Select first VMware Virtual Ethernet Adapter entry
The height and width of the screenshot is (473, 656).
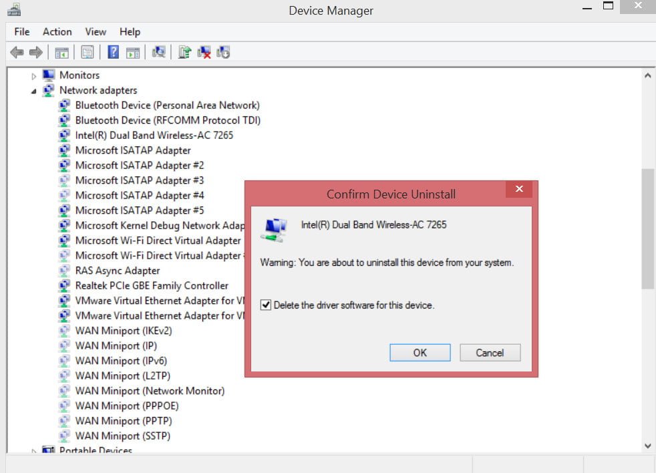(x=160, y=301)
